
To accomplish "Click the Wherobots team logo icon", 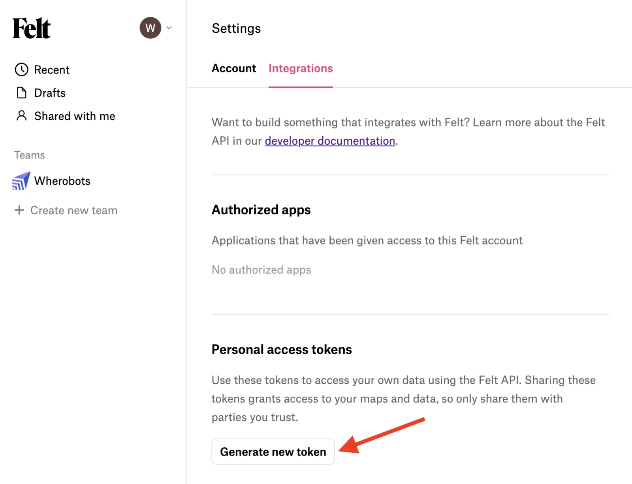I will pyautogui.click(x=21, y=181).
